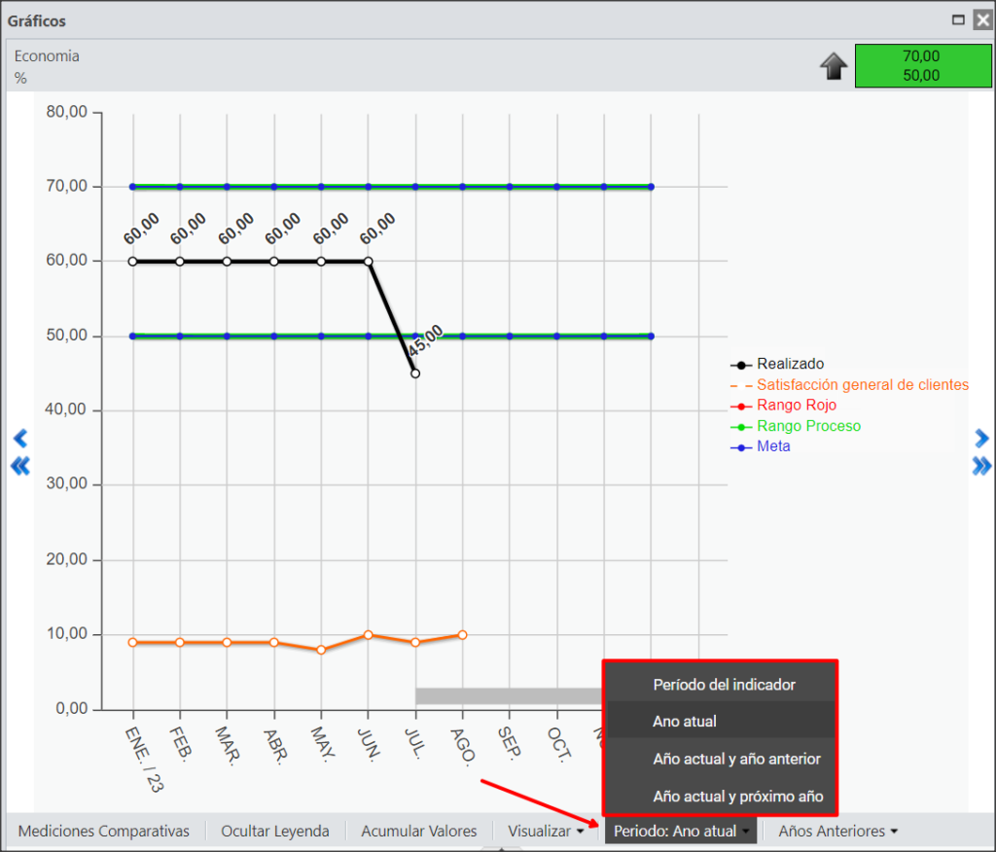Open the Periodo: Ano atual dropdown
This screenshot has width=996, height=852.
pos(681,831)
